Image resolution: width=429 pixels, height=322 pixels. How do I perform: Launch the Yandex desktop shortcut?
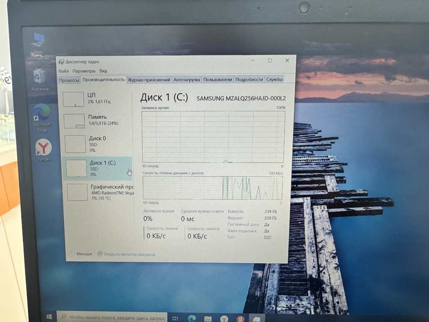(x=44, y=150)
